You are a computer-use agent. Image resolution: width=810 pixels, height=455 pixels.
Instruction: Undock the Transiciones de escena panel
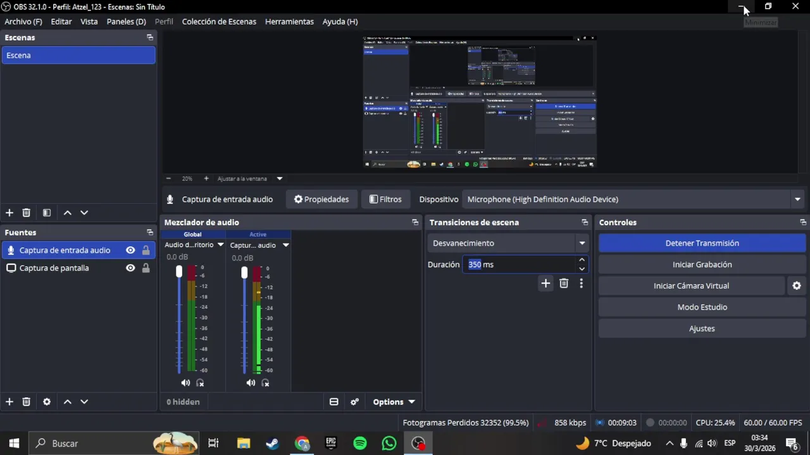click(585, 222)
